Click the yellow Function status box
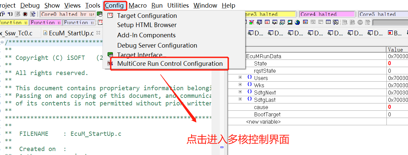Screen dimensions: 408x155 [14, 22]
